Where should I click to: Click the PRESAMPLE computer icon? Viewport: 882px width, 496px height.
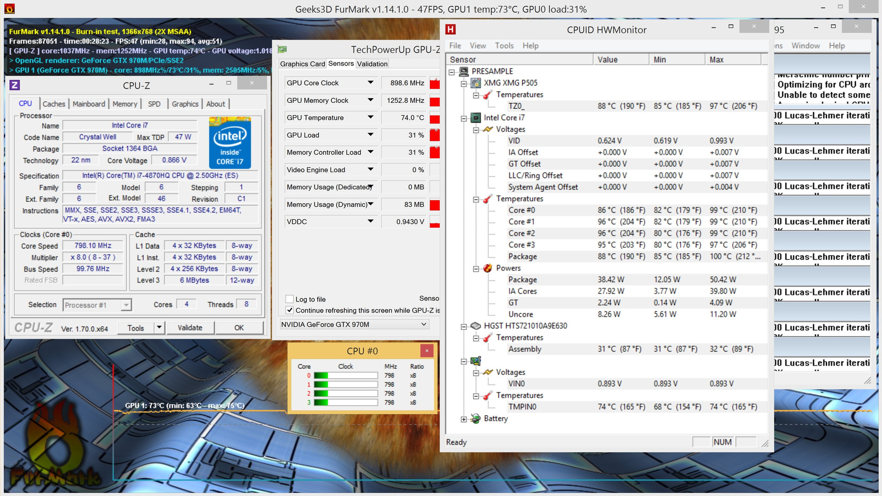464,71
